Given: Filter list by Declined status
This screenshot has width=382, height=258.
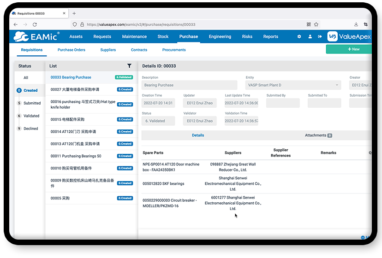Looking at the screenshot, I should click(x=31, y=129).
